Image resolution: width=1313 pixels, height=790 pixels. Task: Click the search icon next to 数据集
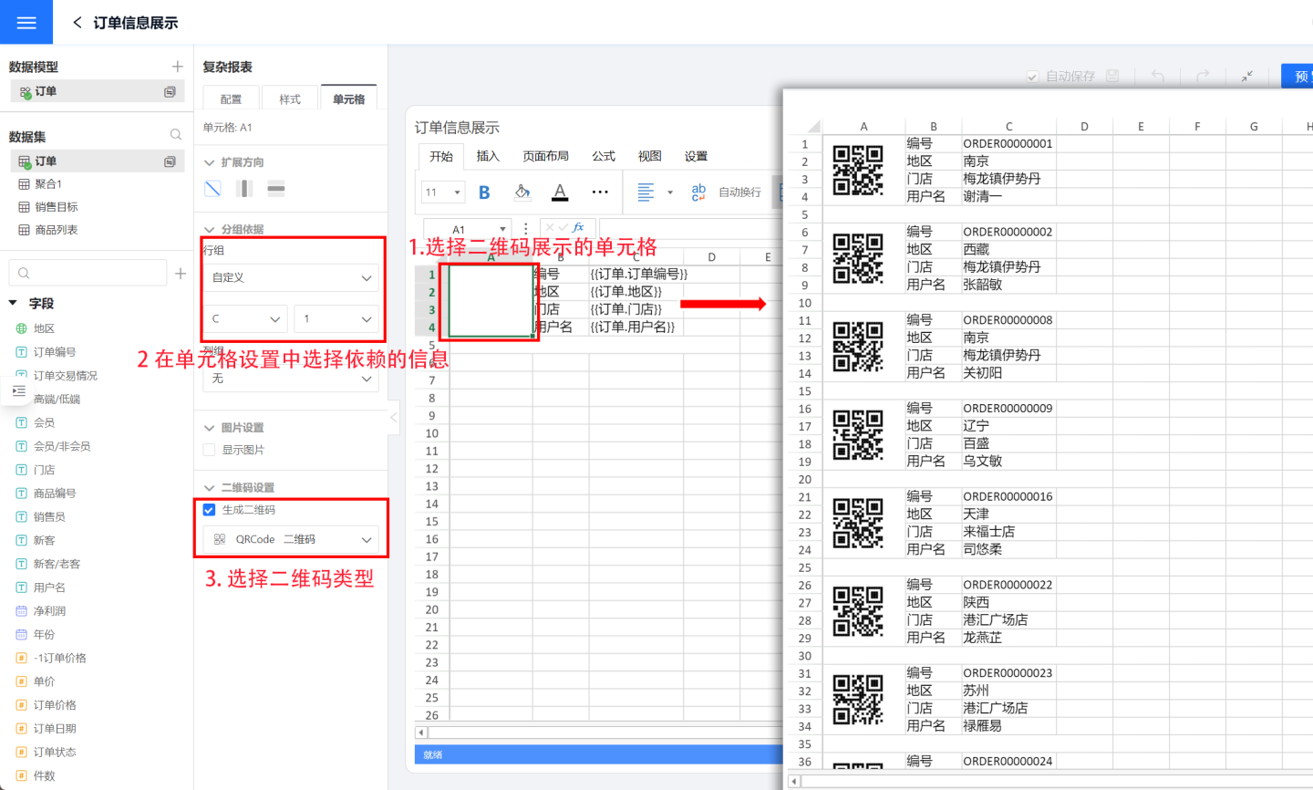(176, 135)
